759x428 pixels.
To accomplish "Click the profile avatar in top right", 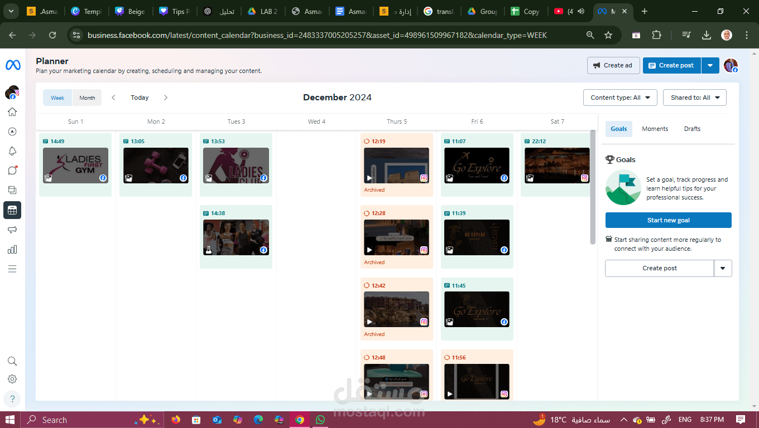I will coord(731,65).
